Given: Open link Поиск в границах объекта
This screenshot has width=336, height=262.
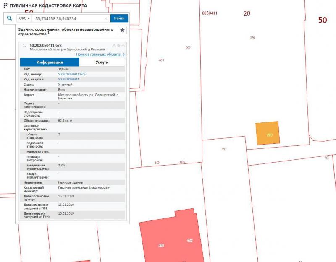Looking at the screenshot, I should point(100,54).
